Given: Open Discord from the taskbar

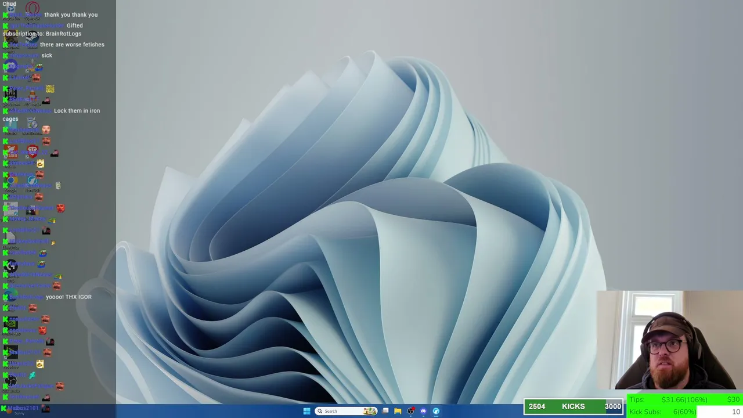Looking at the screenshot, I should point(423,411).
